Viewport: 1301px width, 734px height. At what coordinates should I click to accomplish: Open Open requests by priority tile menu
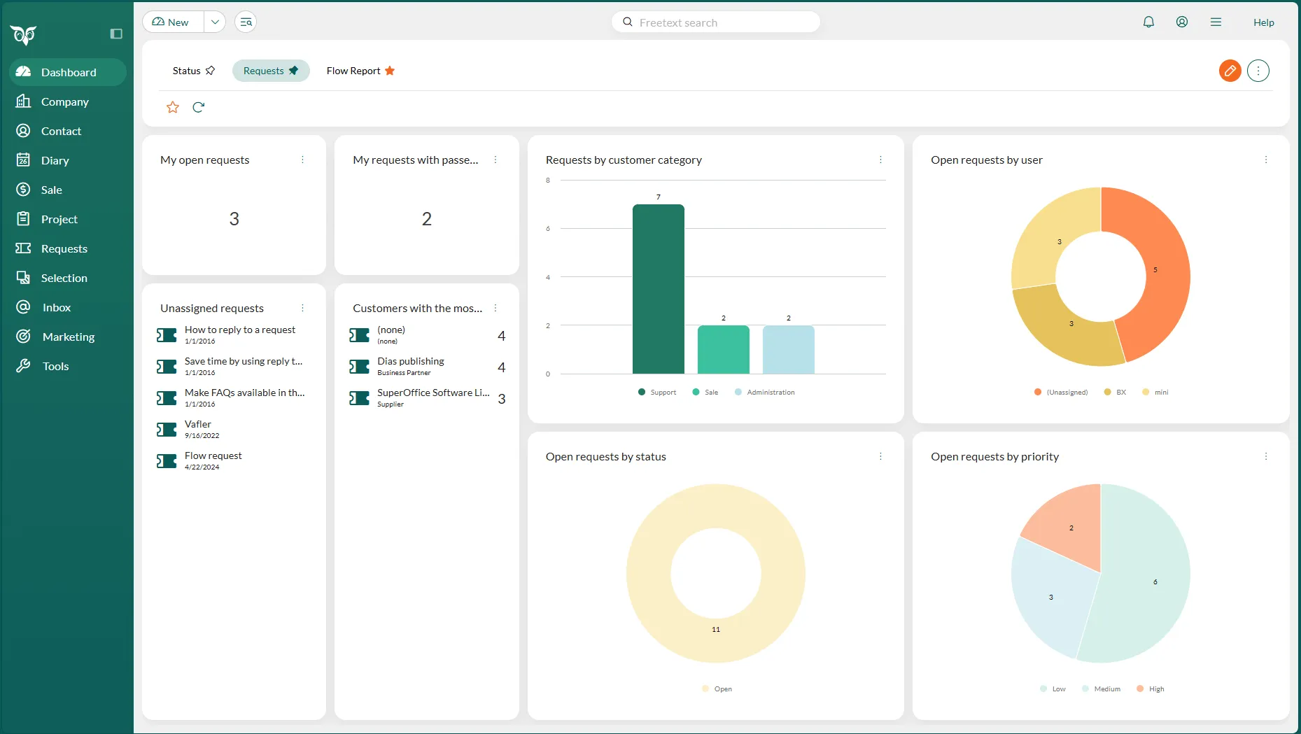click(1265, 457)
